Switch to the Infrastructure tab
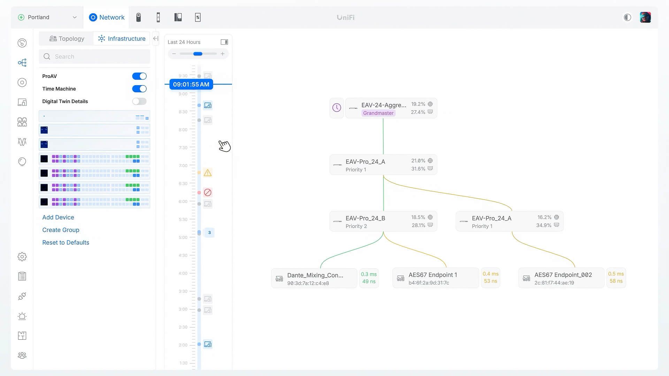 tap(122, 39)
